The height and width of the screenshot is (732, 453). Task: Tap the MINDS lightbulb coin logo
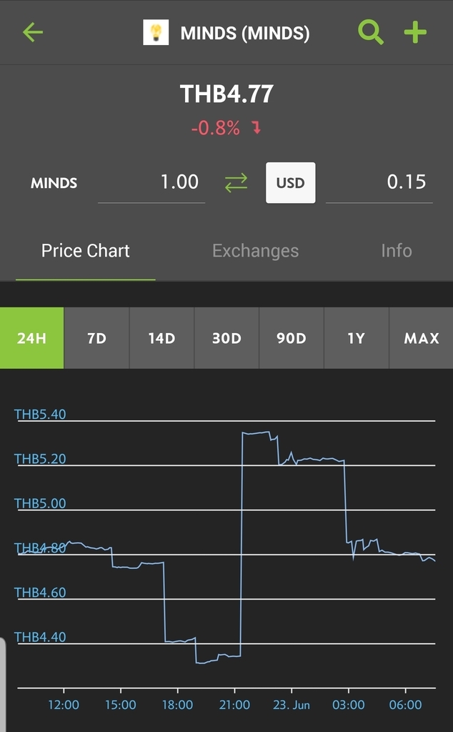click(x=156, y=33)
